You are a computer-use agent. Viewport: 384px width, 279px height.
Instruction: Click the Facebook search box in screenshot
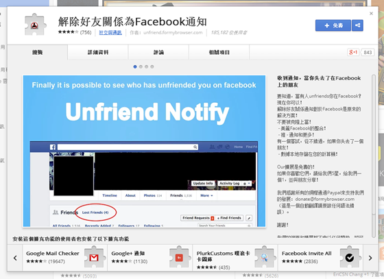(128, 147)
